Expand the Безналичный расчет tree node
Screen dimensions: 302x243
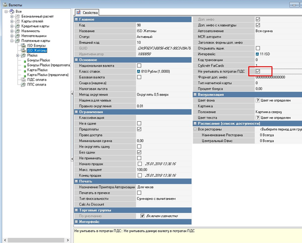coord(12,16)
